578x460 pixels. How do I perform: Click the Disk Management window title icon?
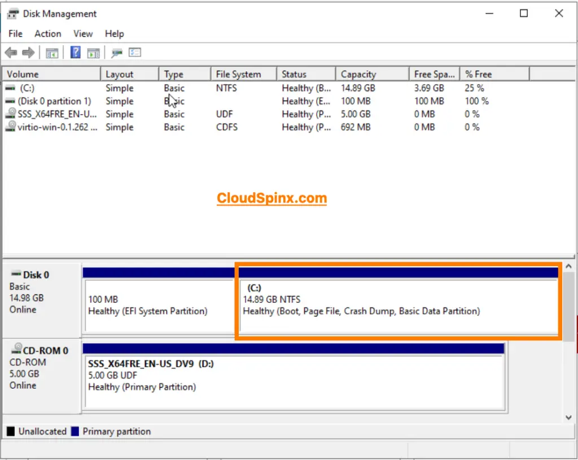click(12, 13)
